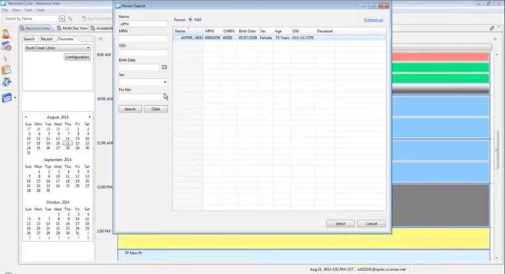Select the Search tab in left panel

[x=29, y=39]
